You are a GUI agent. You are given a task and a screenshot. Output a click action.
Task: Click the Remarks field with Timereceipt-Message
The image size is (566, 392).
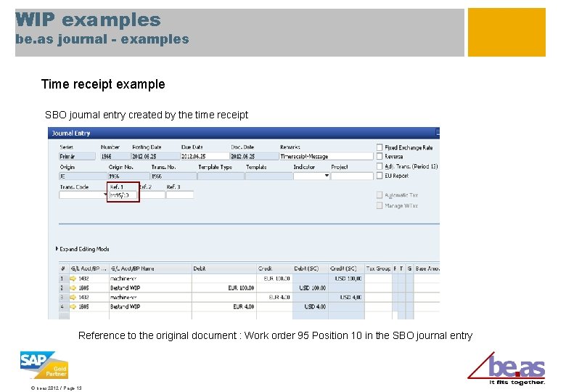(x=327, y=156)
